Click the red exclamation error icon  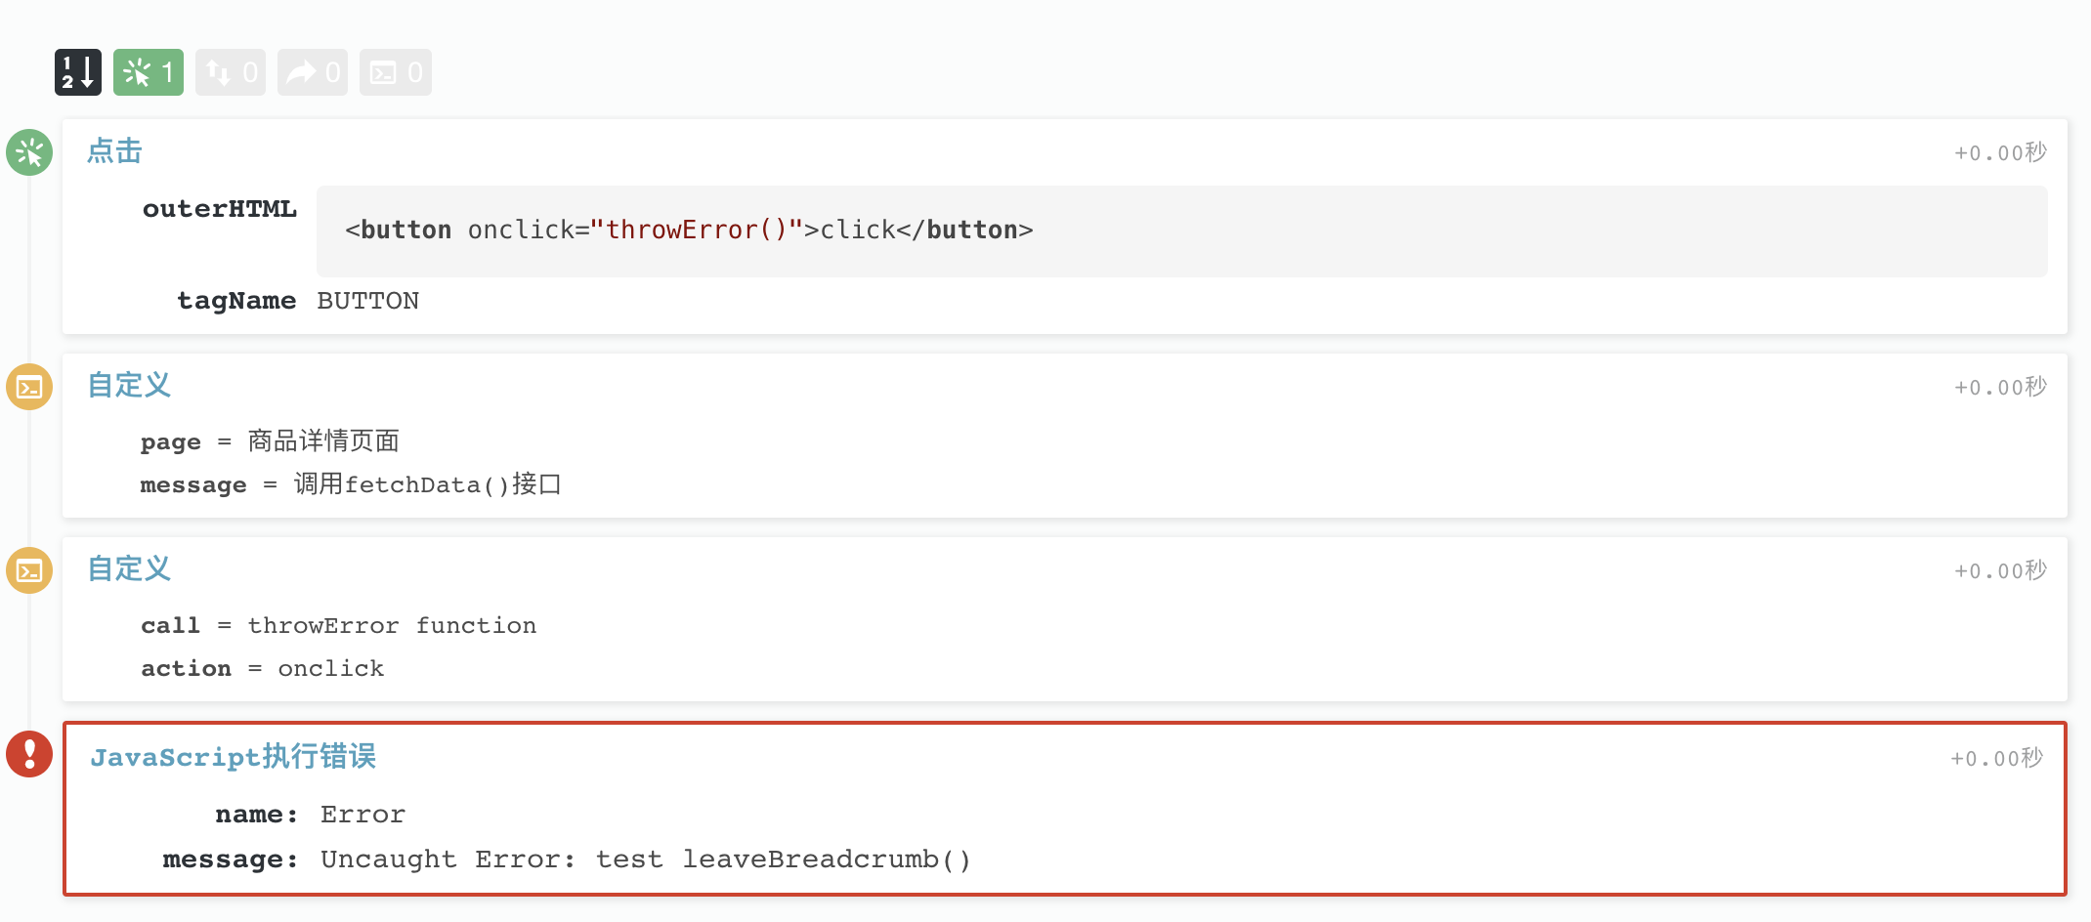click(29, 754)
